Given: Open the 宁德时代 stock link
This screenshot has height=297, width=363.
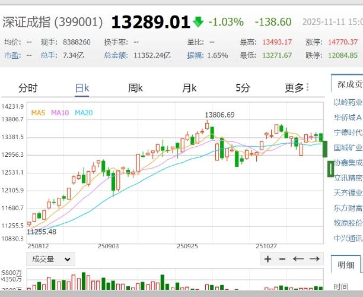Looking at the screenshot, I should coord(348,132).
